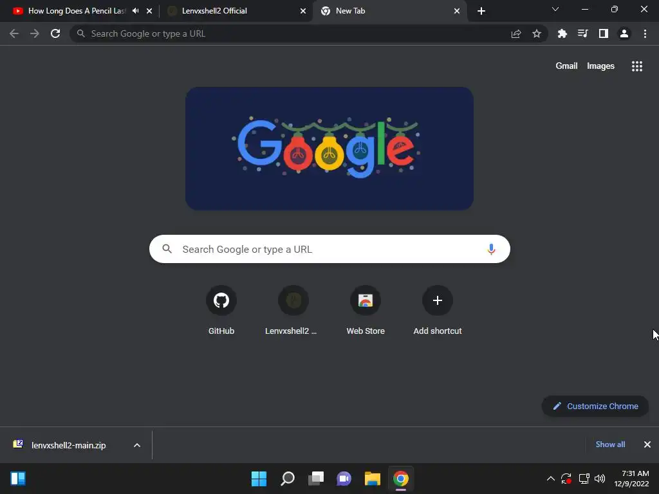Go back using the back arrow
This screenshot has width=659, height=494.
[14, 33]
